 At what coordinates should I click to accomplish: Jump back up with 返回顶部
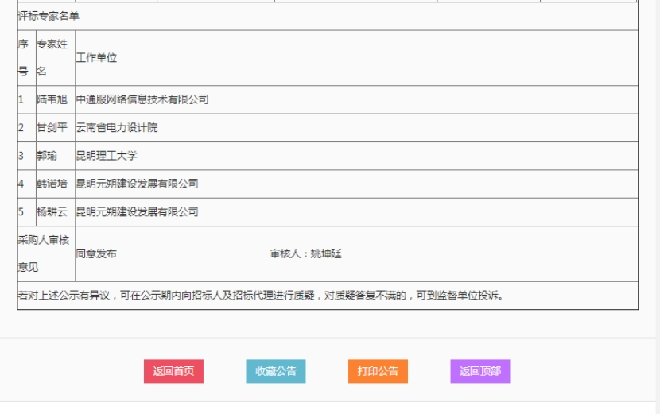coord(479,371)
